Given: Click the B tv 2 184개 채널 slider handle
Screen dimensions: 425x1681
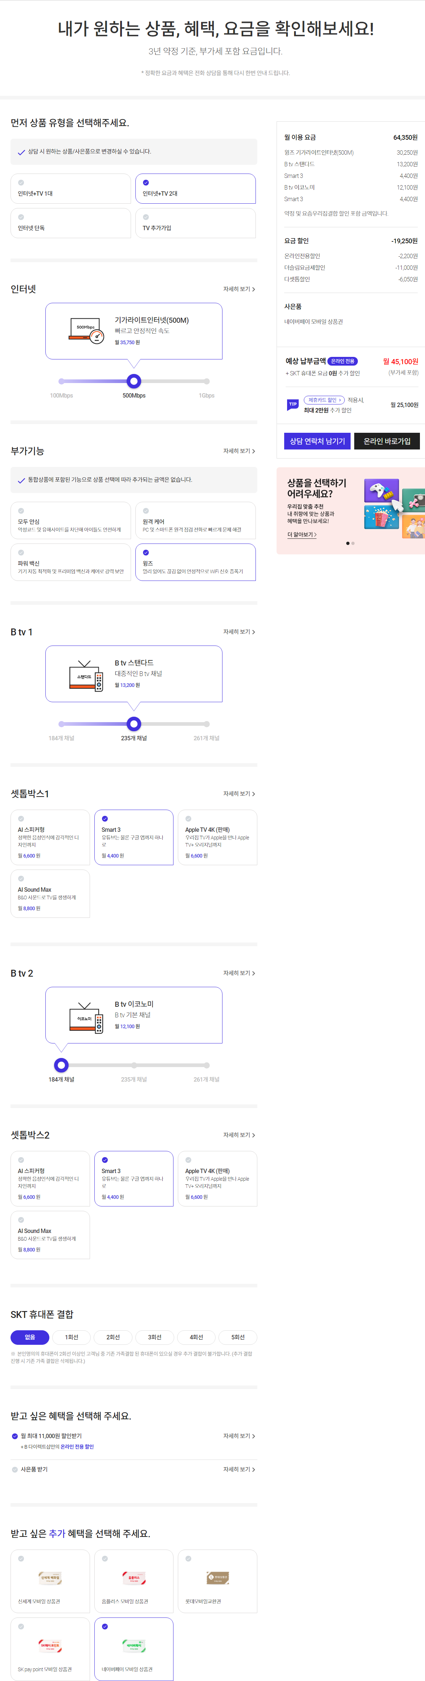Looking at the screenshot, I should click(61, 1065).
